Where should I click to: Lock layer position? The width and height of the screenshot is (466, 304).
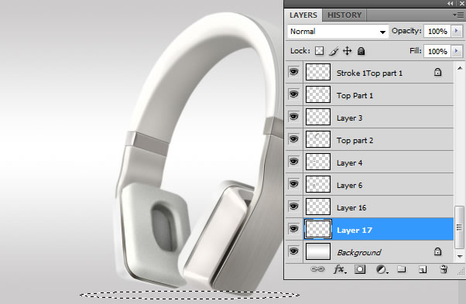347,51
